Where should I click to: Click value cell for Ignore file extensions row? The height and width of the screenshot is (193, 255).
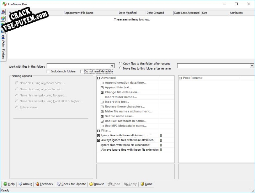click(167, 145)
